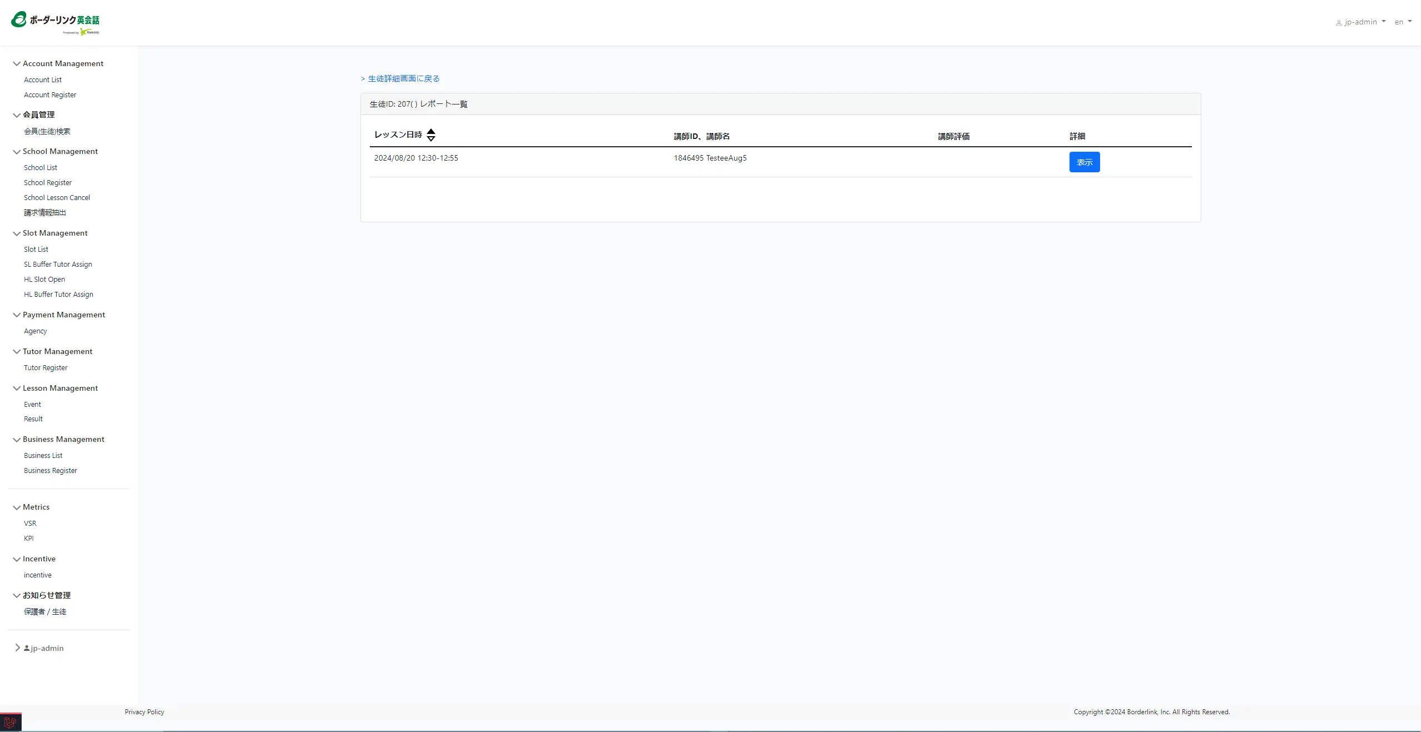The height and width of the screenshot is (732, 1421).
Task: Open the 会員(生徒)検索 menu item
Action: pos(47,132)
